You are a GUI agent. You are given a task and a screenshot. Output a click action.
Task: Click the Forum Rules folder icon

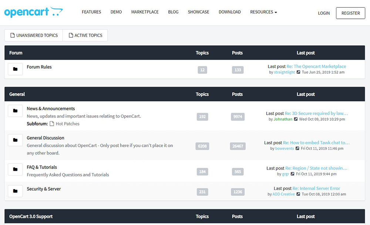point(15,69)
